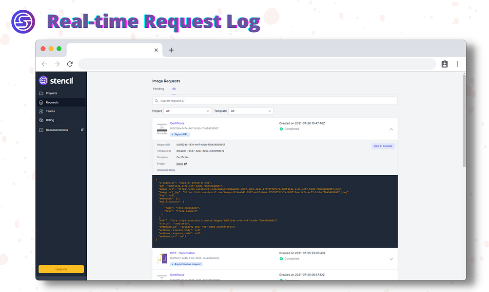Screen dimensions: 489x292
Task: Go to Billing icon in sidebar
Action: click(x=41, y=120)
